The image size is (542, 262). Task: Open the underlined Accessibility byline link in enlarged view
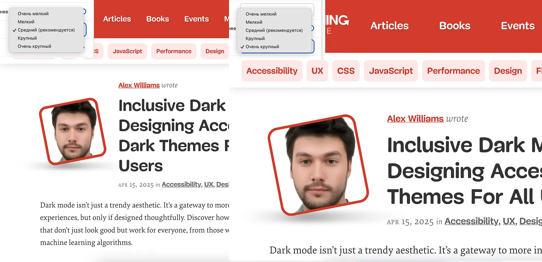[x=471, y=221]
